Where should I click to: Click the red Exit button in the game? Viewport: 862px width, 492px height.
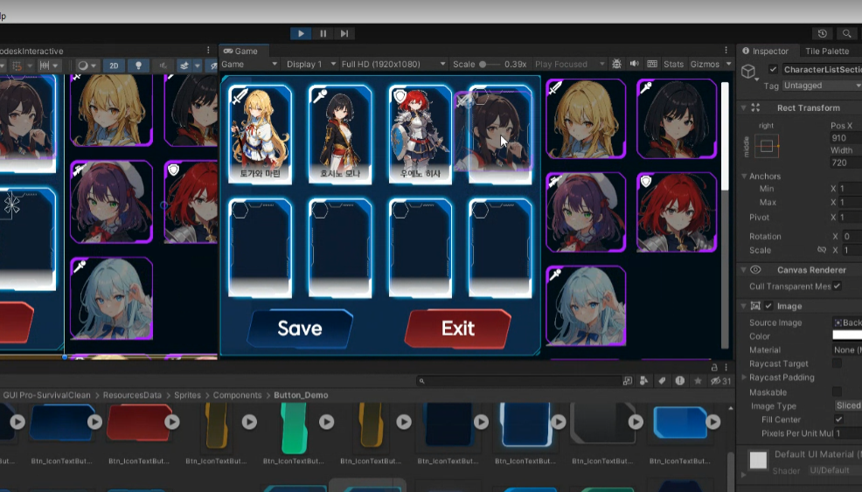(457, 329)
